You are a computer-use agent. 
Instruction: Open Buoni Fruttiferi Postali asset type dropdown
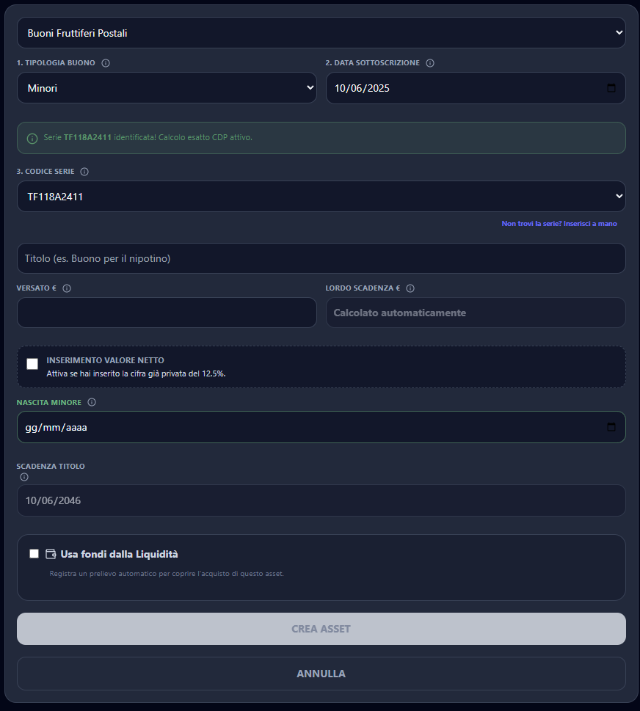click(x=321, y=32)
